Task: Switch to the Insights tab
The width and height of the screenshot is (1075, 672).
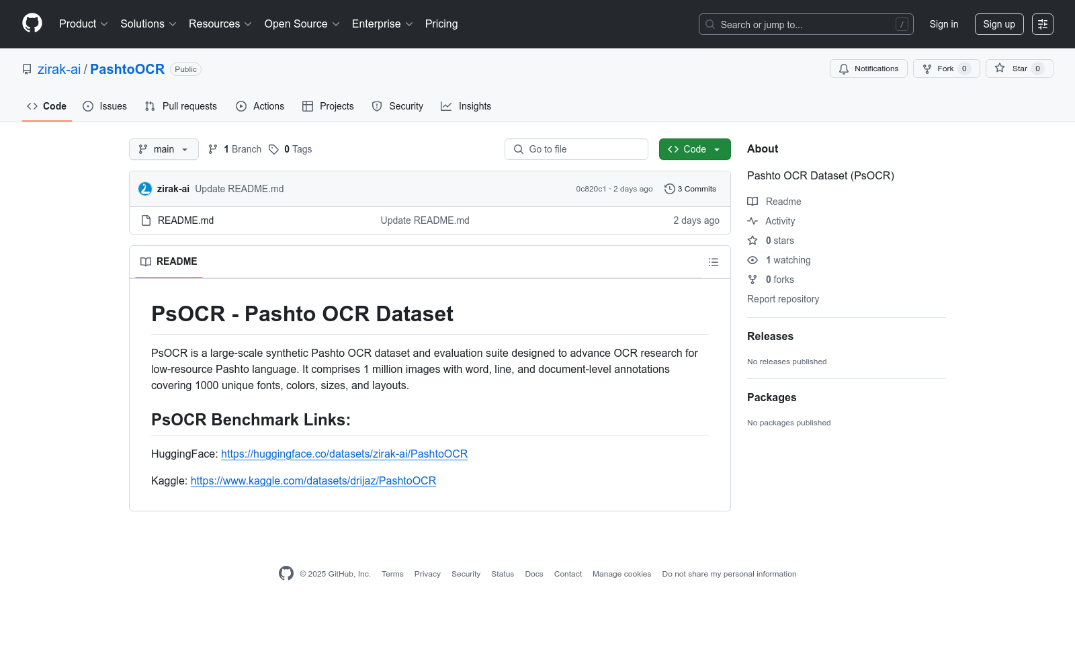Action: point(466,106)
